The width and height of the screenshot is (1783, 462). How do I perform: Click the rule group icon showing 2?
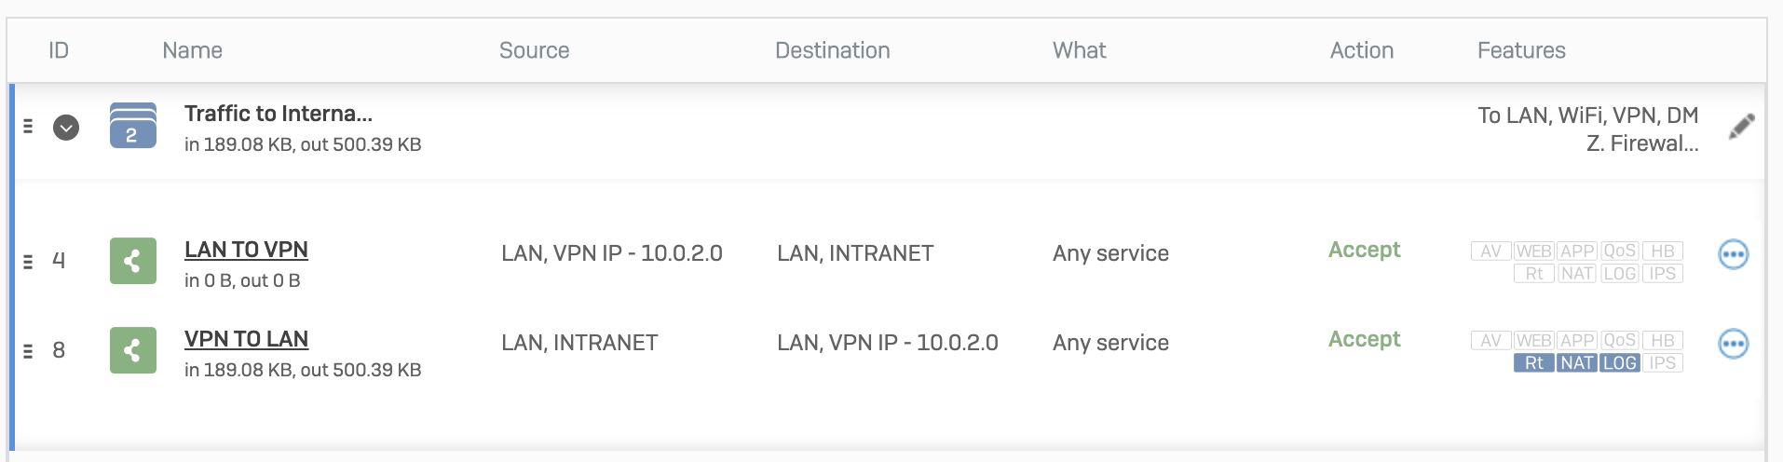pyautogui.click(x=133, y=125)
